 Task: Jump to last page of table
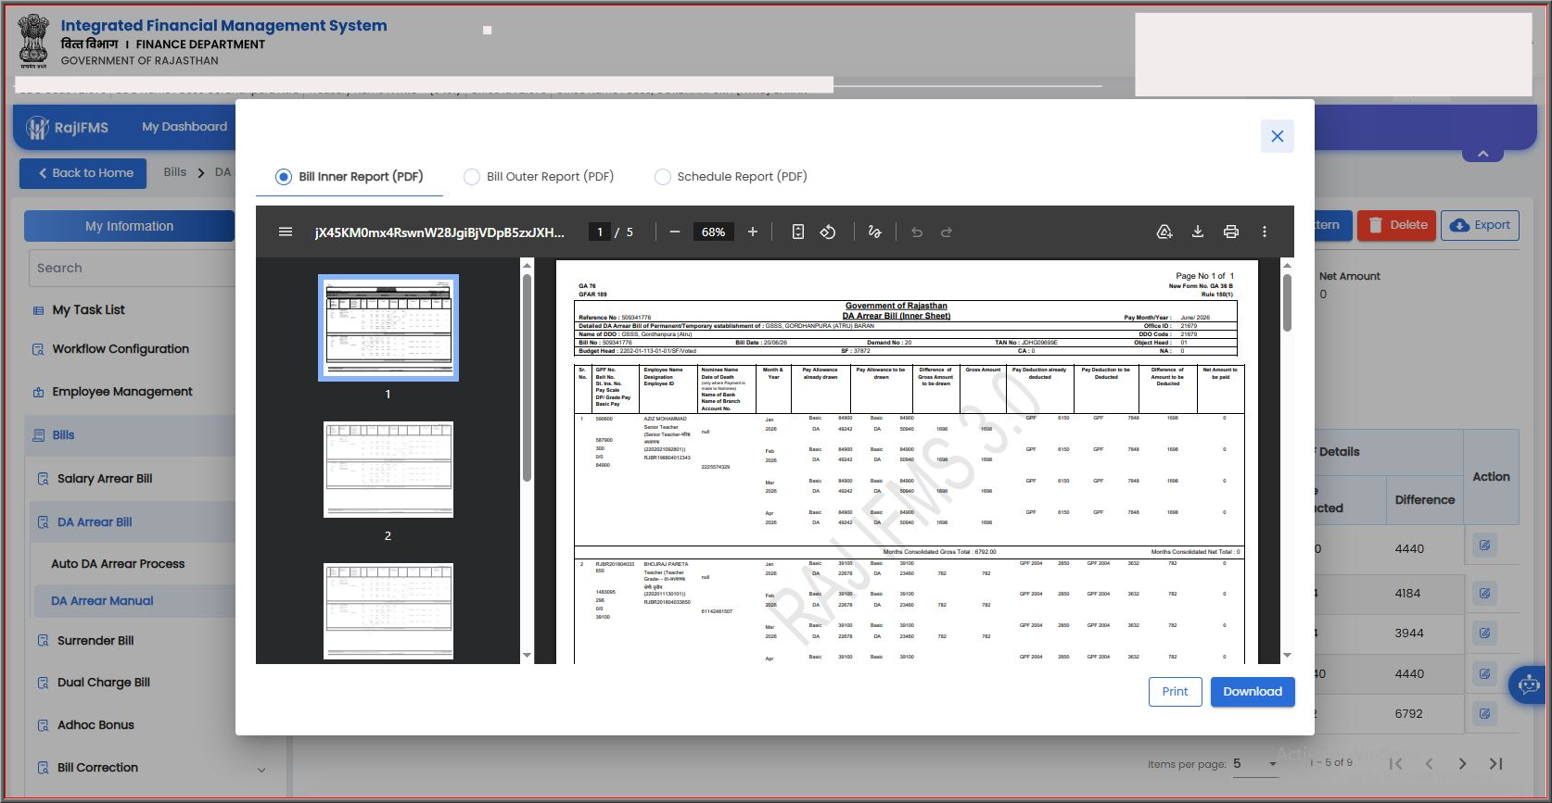(x=1495, y=764)
